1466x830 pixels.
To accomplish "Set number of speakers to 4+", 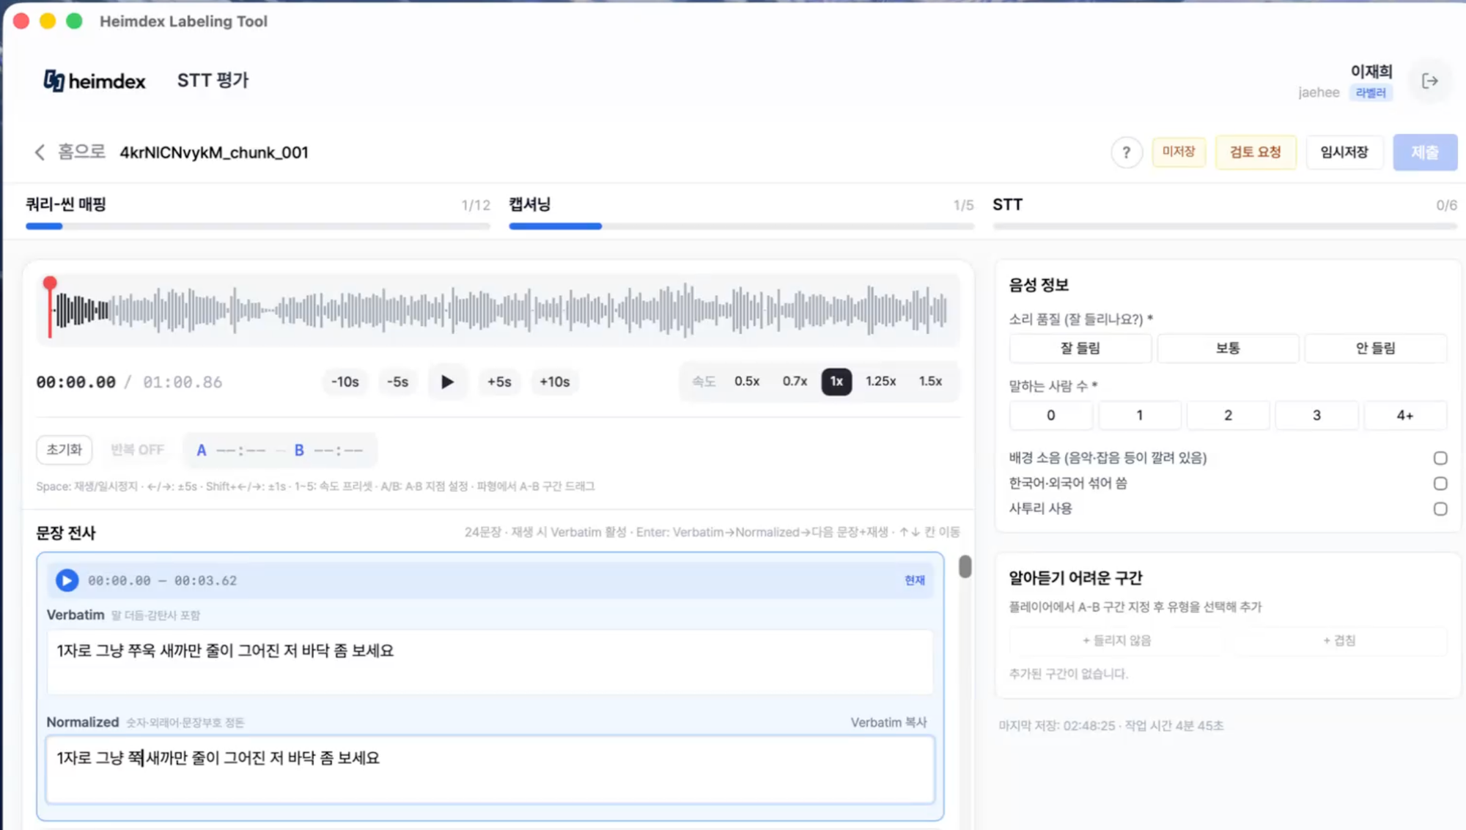I will [x=1404, y=415].
